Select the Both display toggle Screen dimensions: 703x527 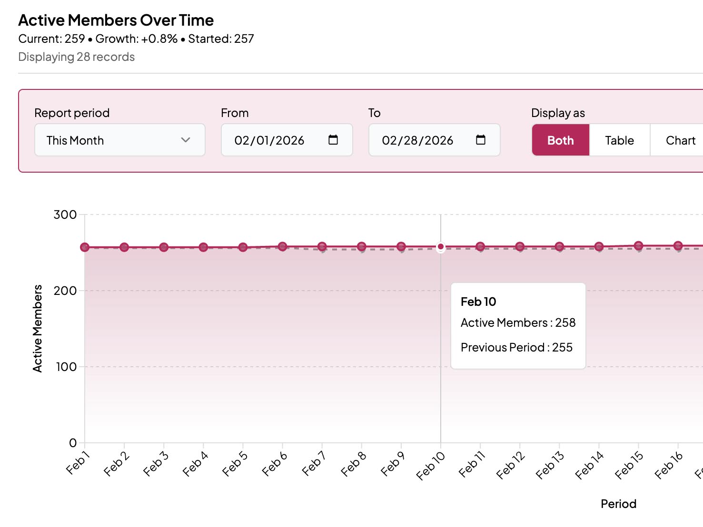point(560,140)
